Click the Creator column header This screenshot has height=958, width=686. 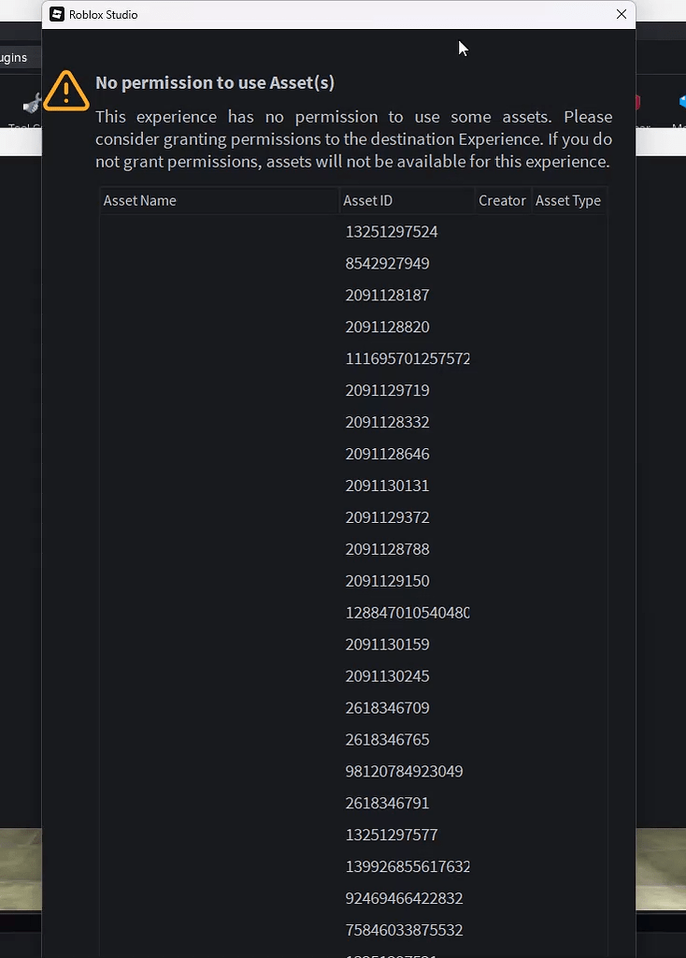[502, 200]
